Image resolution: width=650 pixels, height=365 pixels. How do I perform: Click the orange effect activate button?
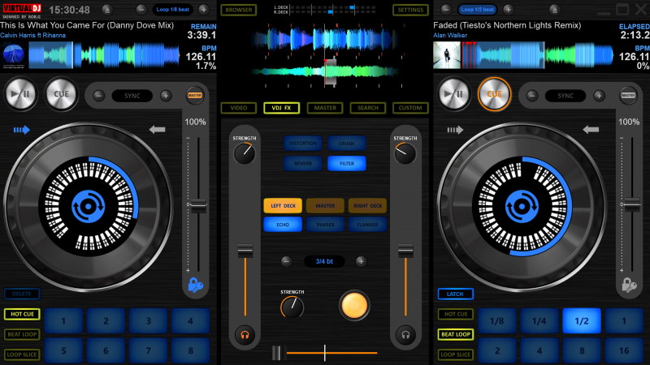coord(354,306)
